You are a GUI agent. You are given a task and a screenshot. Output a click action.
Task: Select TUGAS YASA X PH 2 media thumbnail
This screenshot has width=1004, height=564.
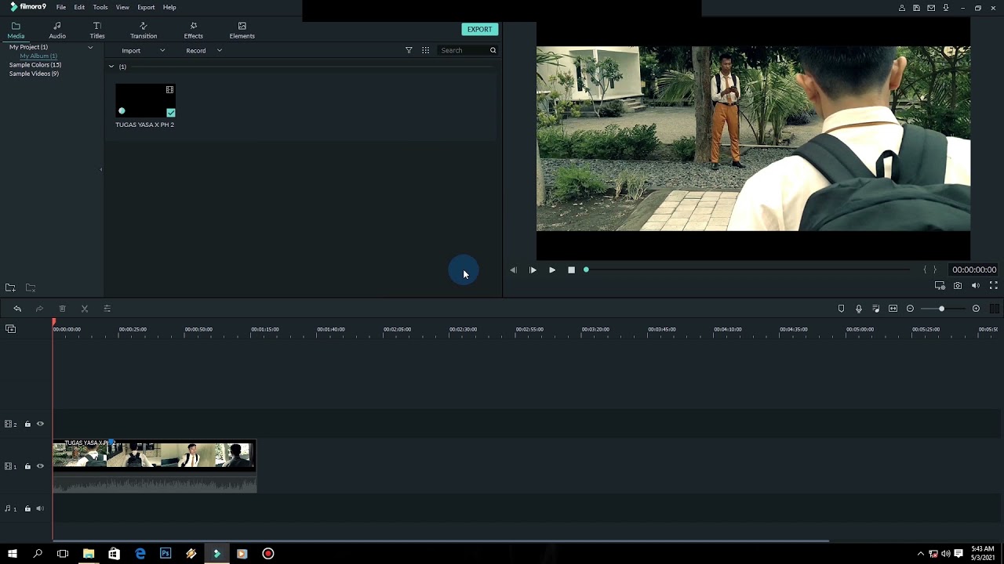click(x=145, y=101)
